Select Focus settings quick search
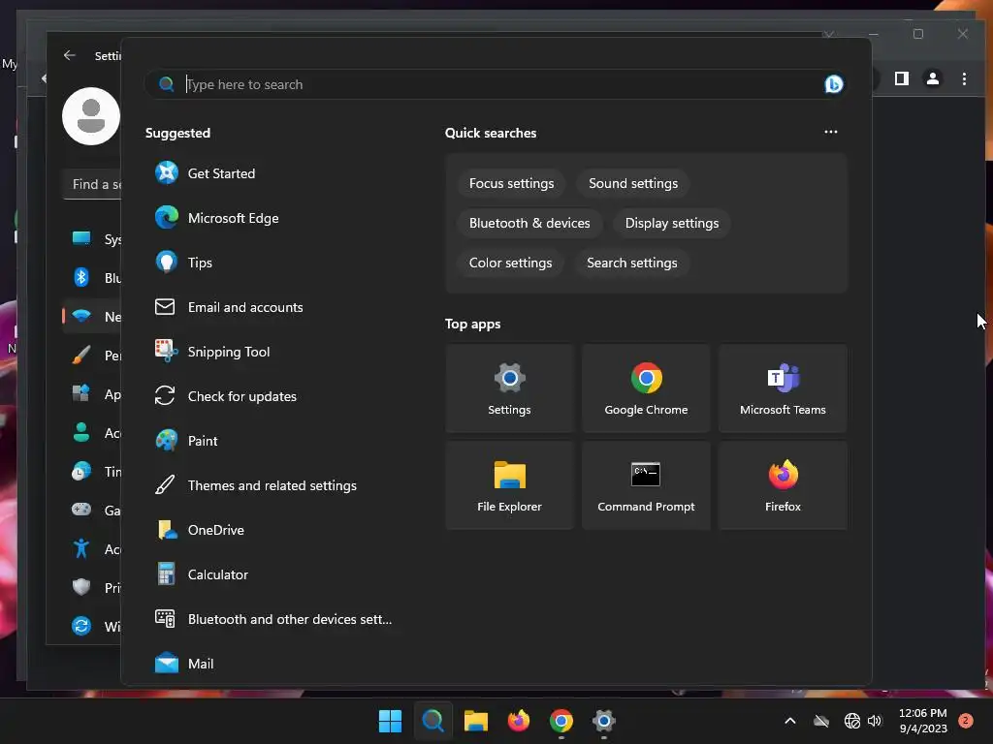Image resolution: width=993 pixels, height=744 pixels. [511, 183]
